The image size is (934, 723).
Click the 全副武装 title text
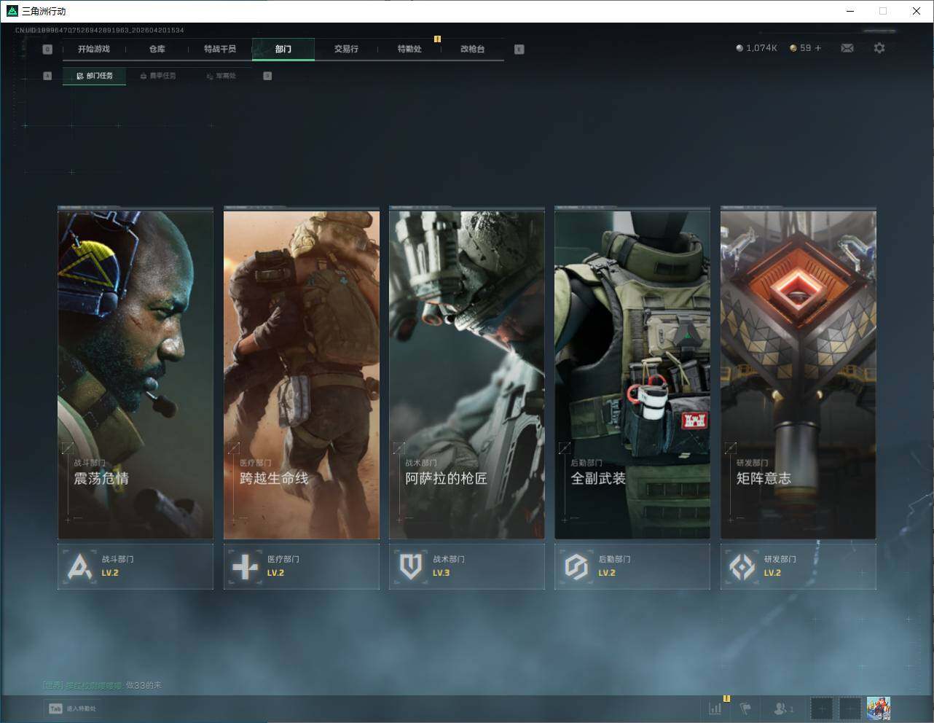point(598,479)
